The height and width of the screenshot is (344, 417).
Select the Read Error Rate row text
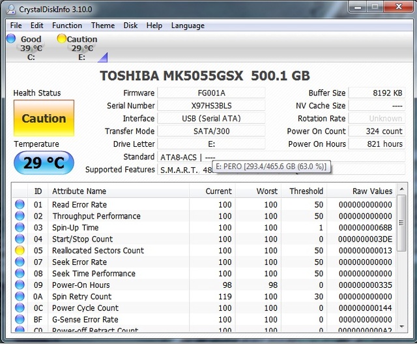pyautogui.click(x=79, y=205)
